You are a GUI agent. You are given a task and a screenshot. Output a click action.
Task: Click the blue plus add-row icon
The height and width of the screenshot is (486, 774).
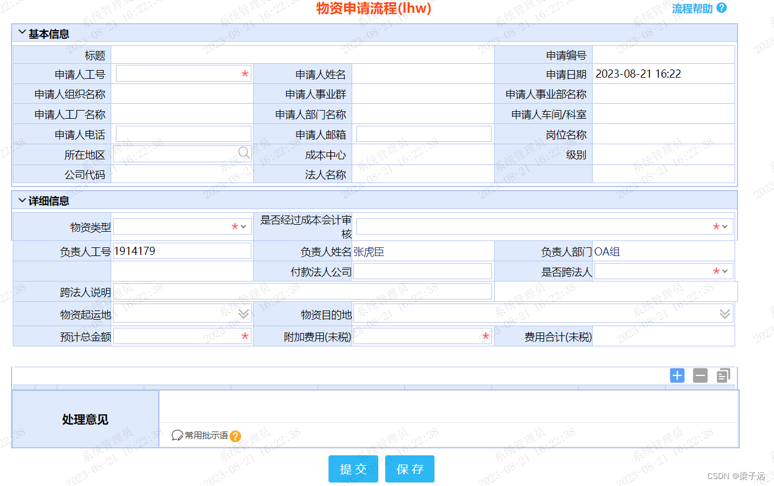click(677, 375)
